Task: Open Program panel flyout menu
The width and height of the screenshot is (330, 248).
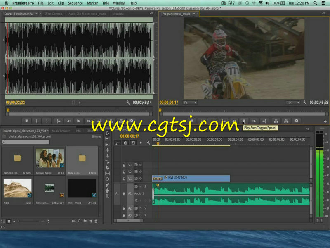Action: [324, 14]
